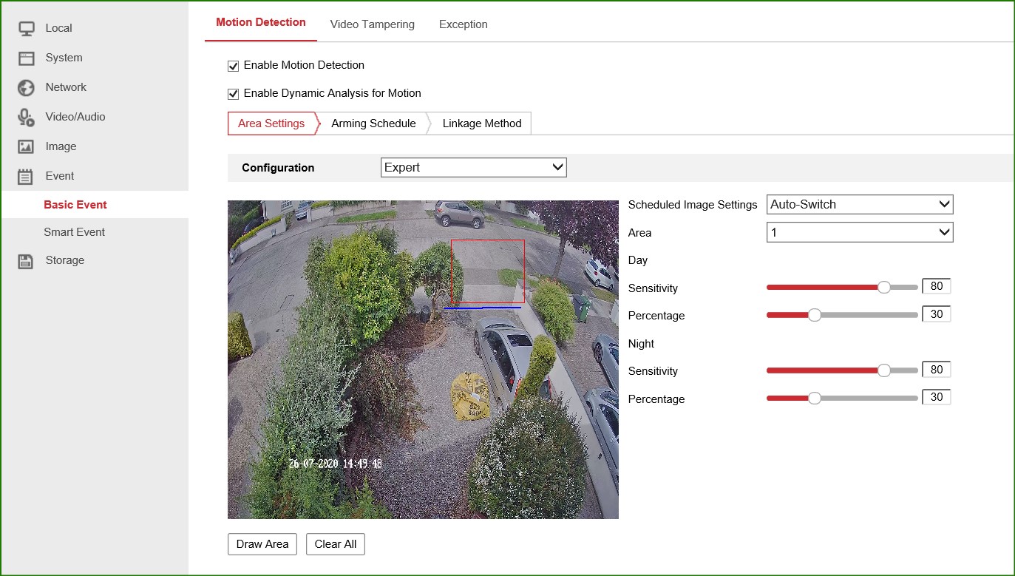Open the Exception tab
The height and width of the screenshot is (576, 1015).
(463, 24)
